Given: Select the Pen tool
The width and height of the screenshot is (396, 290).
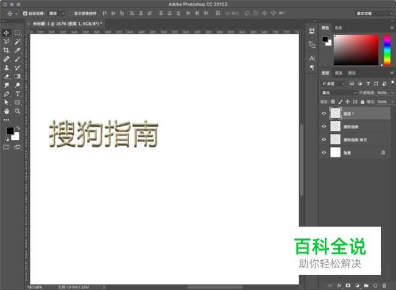Looking at the screenshot, I should tap(7, 94).
